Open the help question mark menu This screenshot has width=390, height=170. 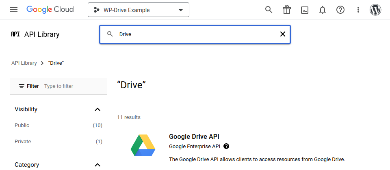[340, 10]
